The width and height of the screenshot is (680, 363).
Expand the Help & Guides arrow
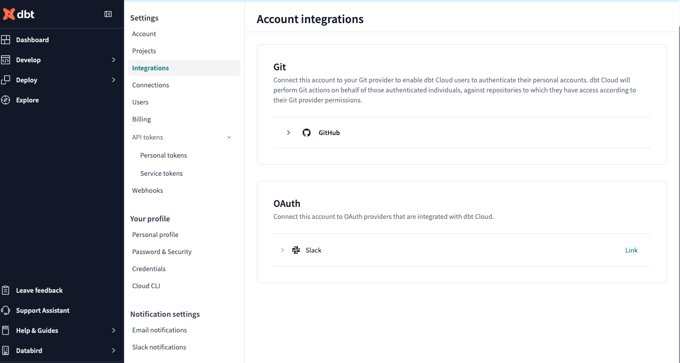[114, 330]
